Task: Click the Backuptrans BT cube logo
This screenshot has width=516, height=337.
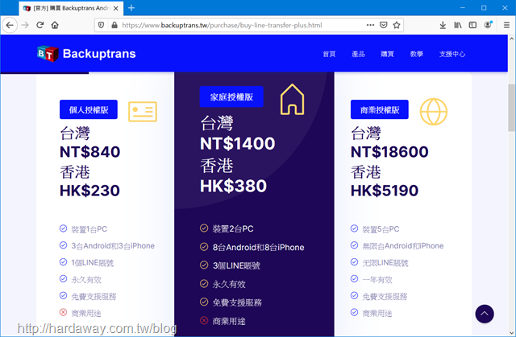Action: tap(48, 54)
